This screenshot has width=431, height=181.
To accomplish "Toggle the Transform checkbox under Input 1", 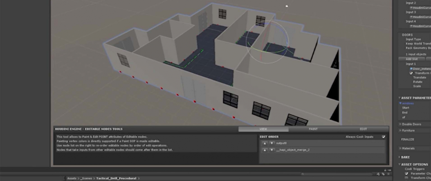I will 411,73.
